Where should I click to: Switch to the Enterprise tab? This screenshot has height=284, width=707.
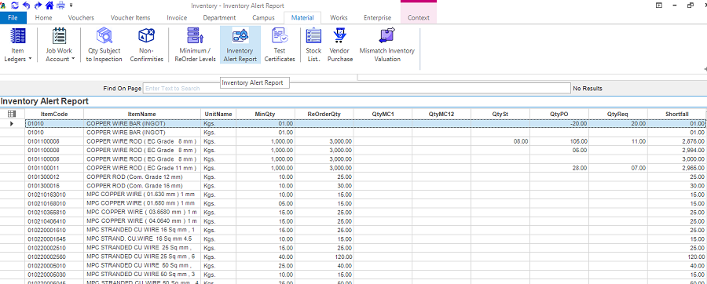pyautogui.click(x=378, y=17)
